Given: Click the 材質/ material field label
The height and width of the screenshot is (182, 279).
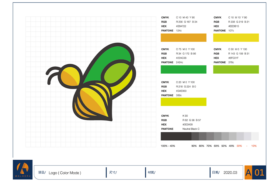Looking at the screenshot, I should (151, 173).
